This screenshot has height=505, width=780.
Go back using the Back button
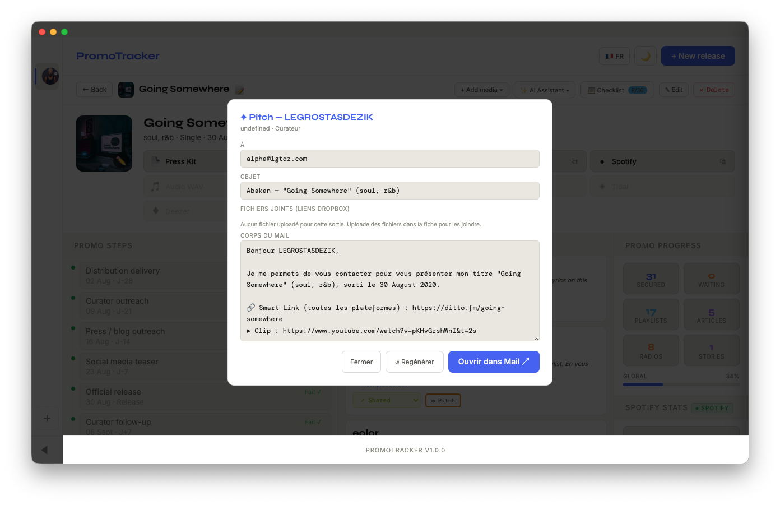[x=95, y=90]
